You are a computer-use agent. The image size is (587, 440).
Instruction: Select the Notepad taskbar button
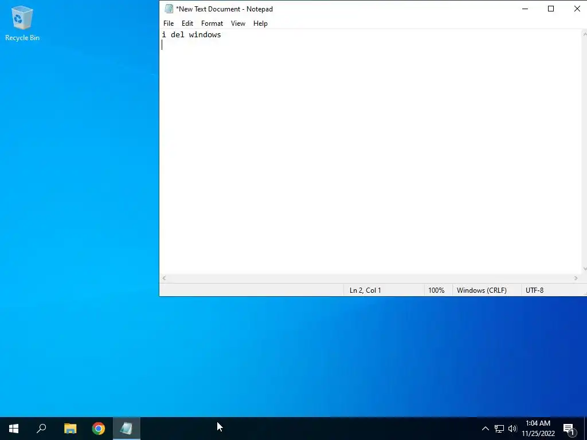[x=127, y=429]
